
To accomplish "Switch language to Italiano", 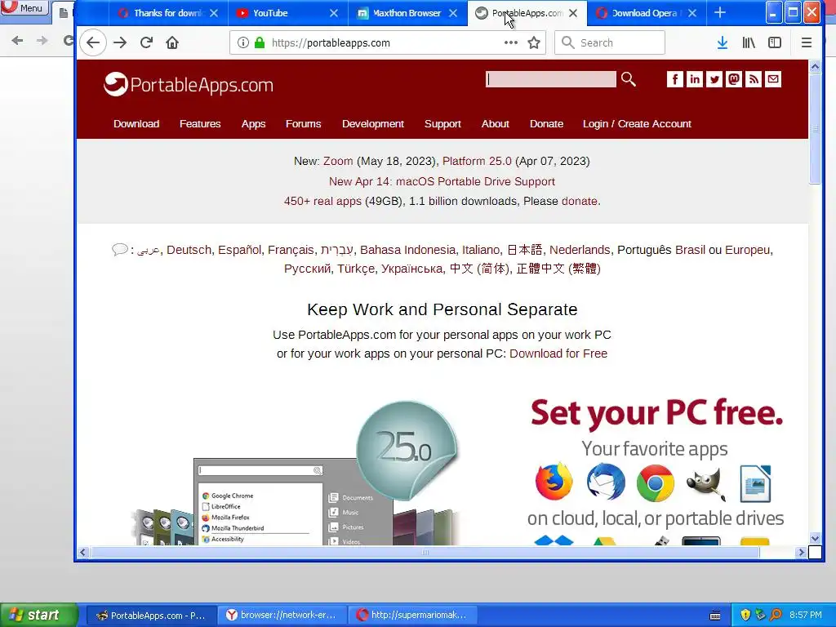I will (481, 250).
